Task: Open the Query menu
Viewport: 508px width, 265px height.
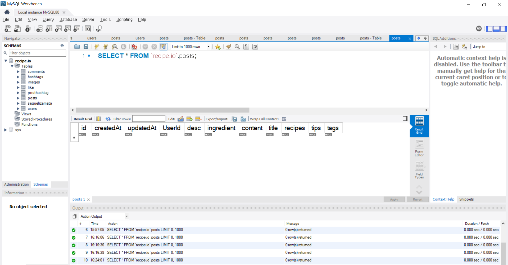Action: 48,19
